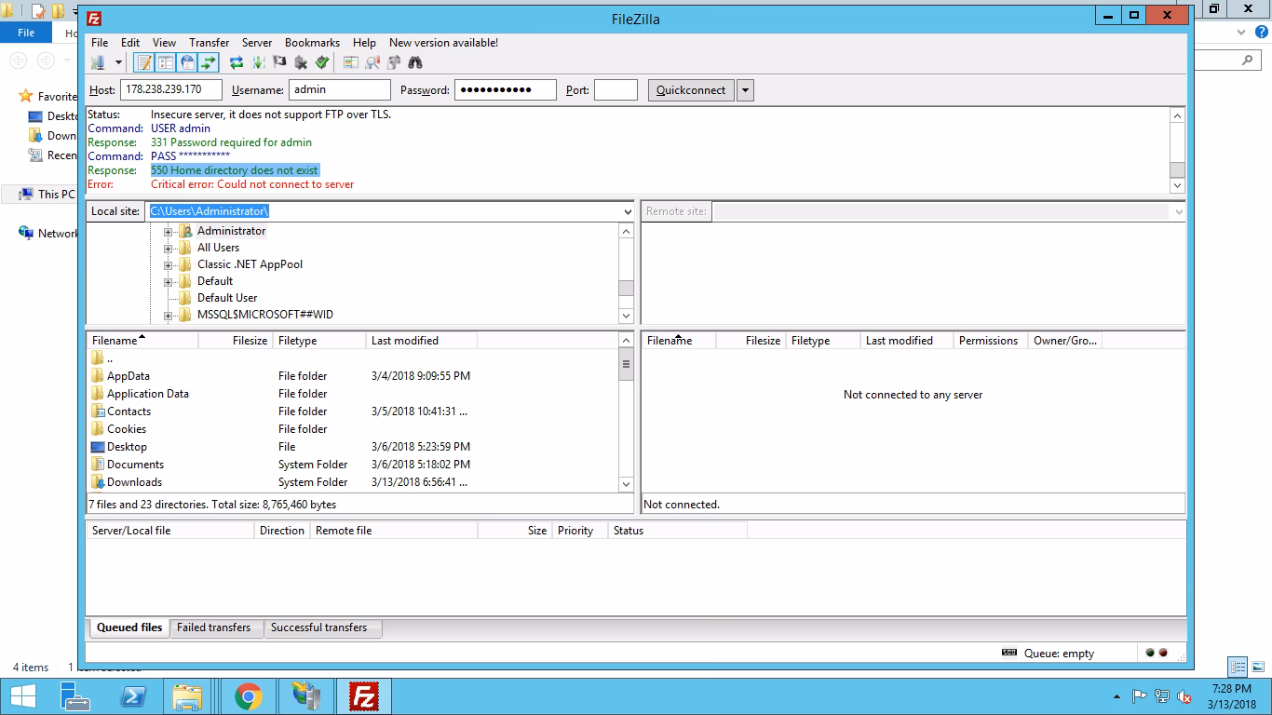Switch to the Failed transfers tab
The width and height of the screenshot is (1272, 715).
tap(213, 627)
